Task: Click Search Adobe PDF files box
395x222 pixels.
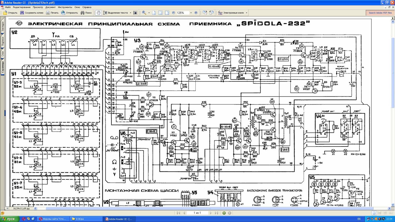Action: (380, 13)
